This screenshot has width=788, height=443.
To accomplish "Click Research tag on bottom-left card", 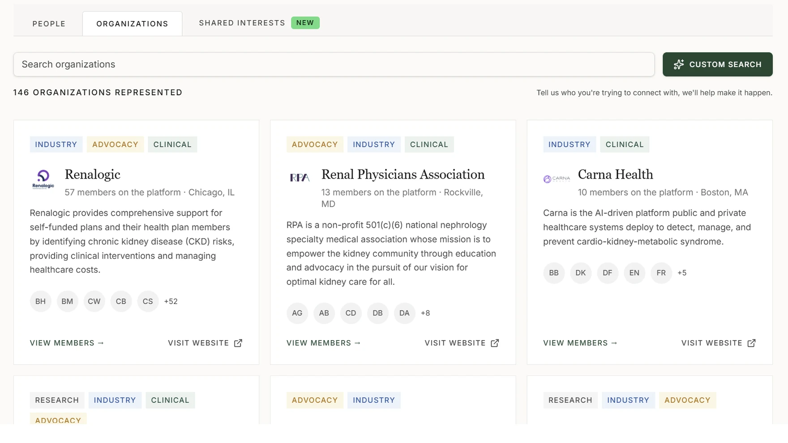I will tap(57, 400).
